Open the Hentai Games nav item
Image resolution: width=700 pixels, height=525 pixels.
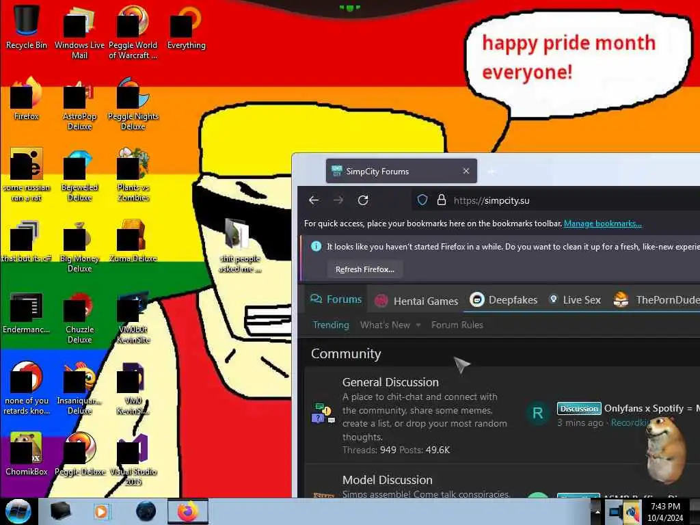tap(416, 301)
